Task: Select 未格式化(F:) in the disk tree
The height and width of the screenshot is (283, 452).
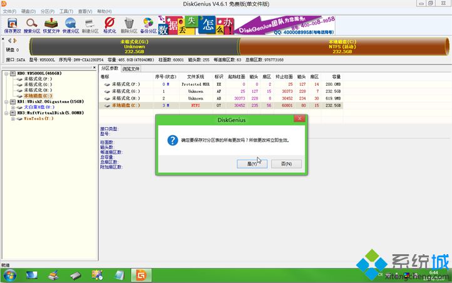Action: click(x=38, y=79)
